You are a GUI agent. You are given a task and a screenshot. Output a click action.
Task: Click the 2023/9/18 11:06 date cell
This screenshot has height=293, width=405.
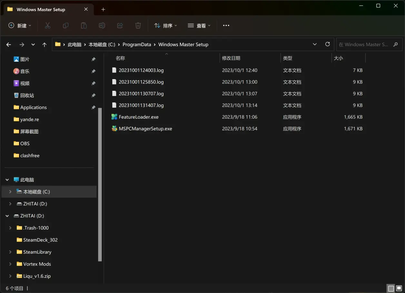[240, 117]
